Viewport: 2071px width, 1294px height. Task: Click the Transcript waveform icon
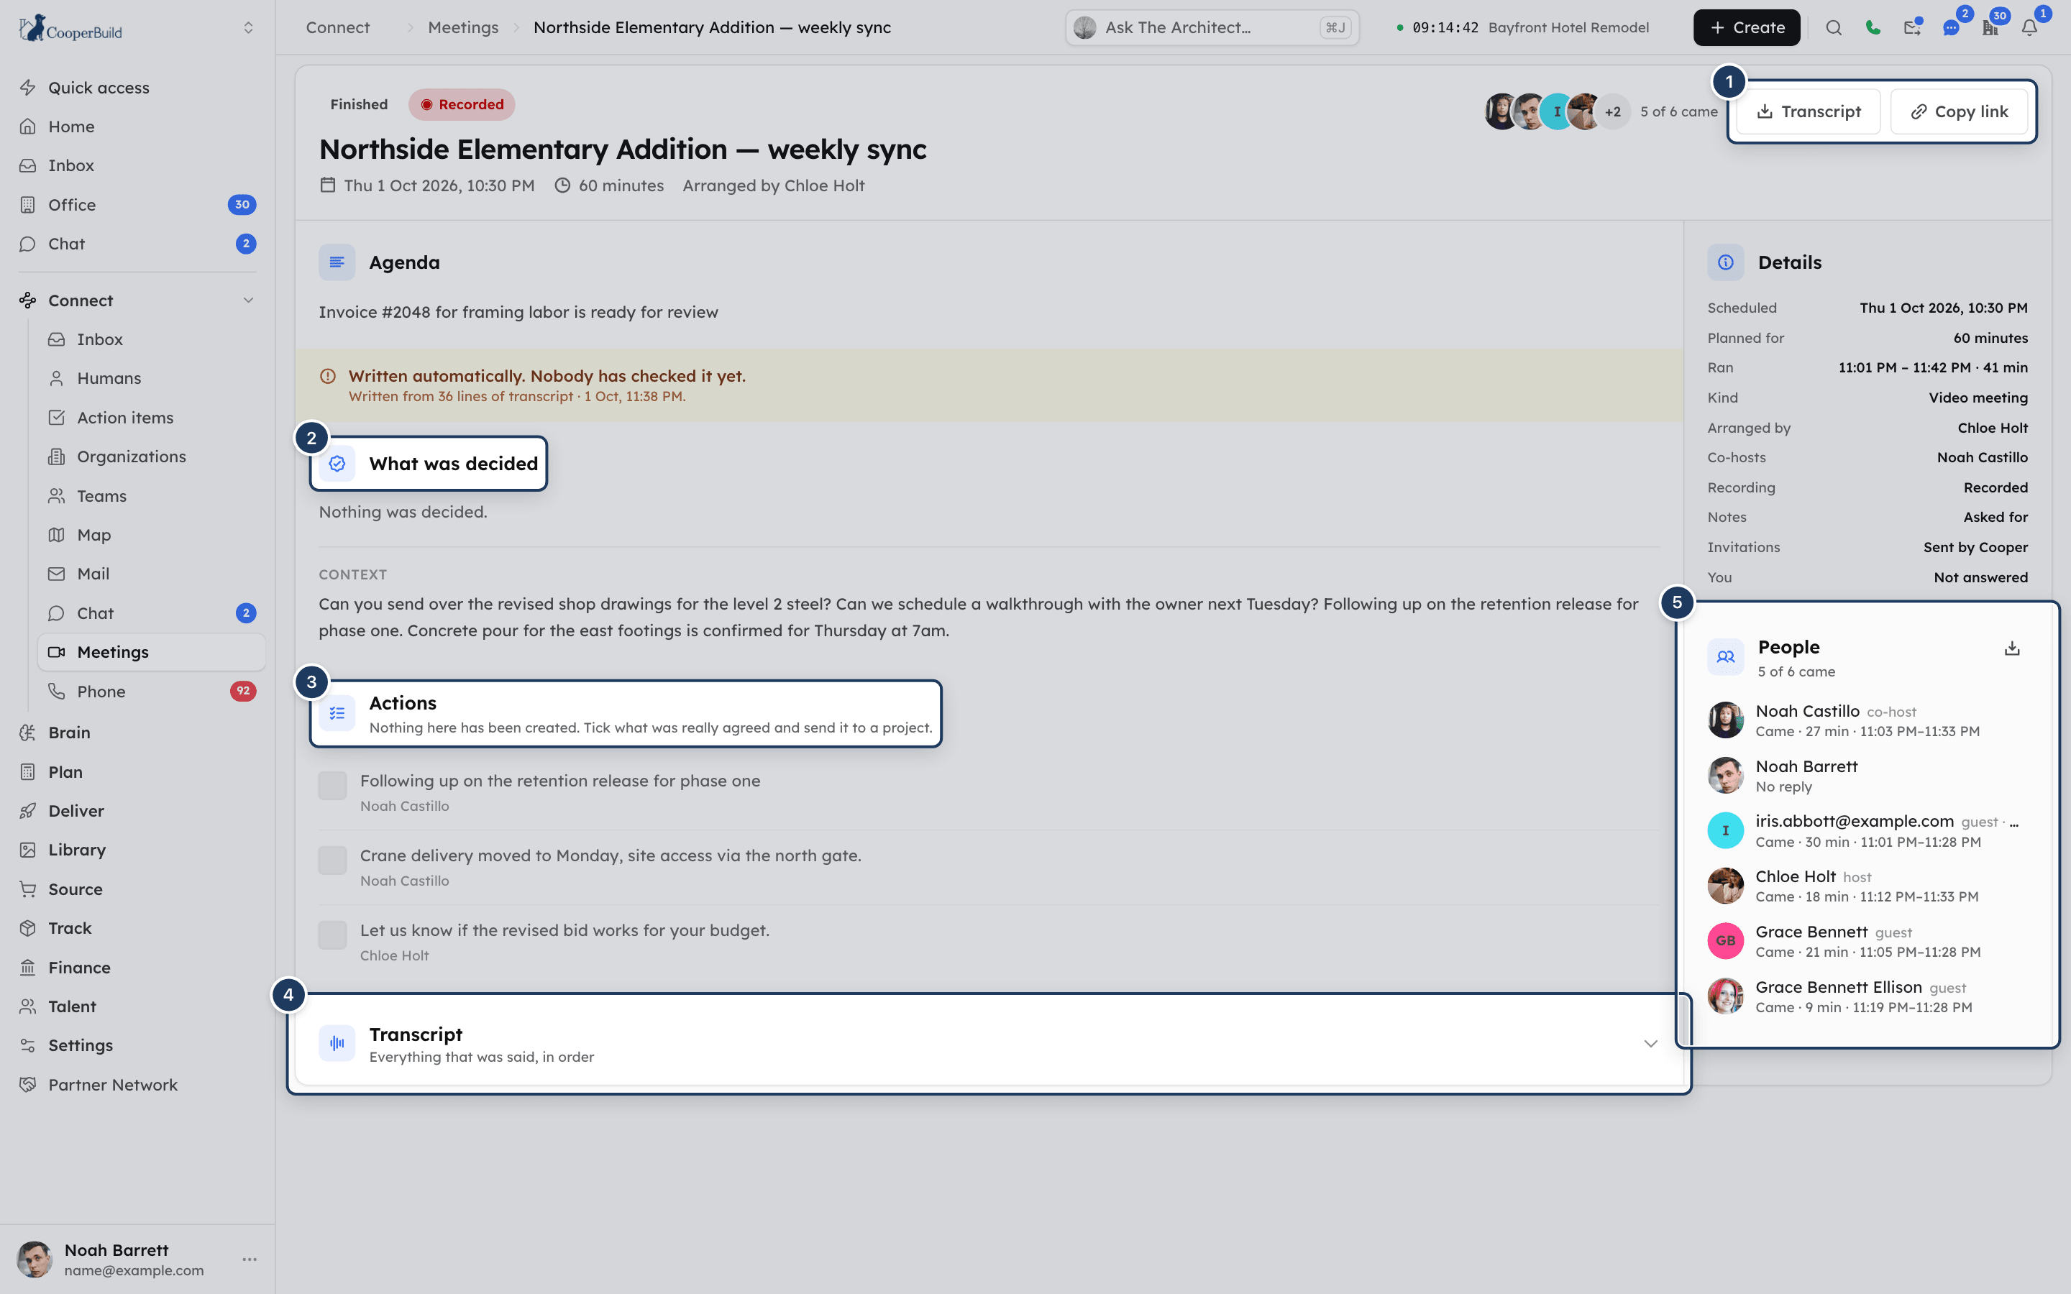pos(337,1043)
